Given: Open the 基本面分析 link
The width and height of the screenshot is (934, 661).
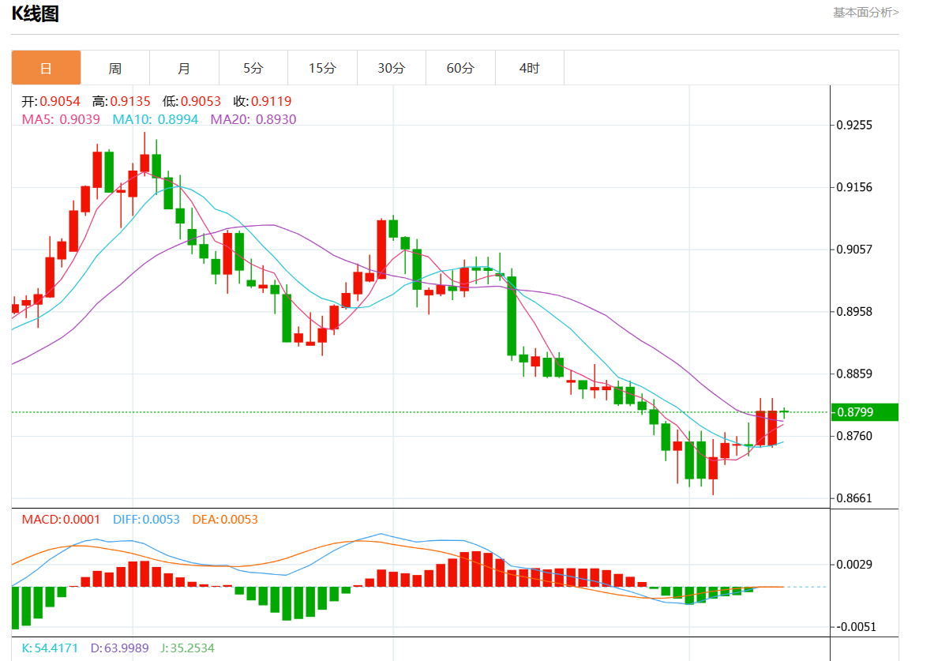Looking at the screenshot, I should tap(865, 13).
